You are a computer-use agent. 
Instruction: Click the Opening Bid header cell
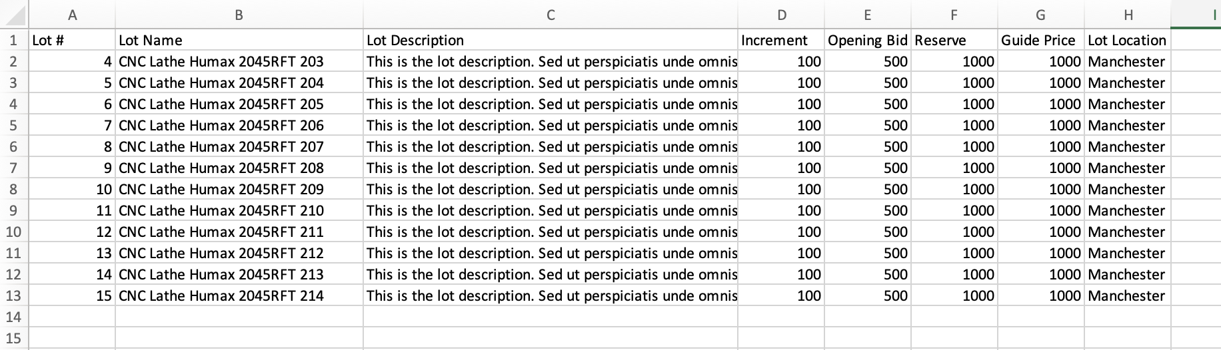click(868, 41)
